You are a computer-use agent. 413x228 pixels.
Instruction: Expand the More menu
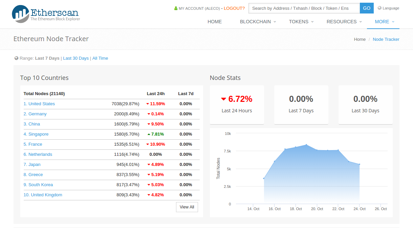[x=385, y=22]
